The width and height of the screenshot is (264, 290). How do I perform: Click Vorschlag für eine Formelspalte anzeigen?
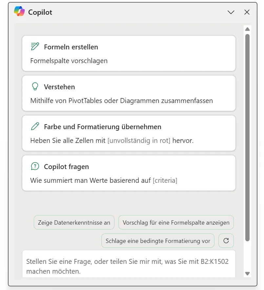pyautogui.click(x=176, y=222)
